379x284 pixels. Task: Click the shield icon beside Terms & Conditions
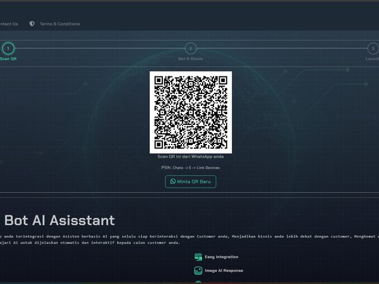coord(32,24)
